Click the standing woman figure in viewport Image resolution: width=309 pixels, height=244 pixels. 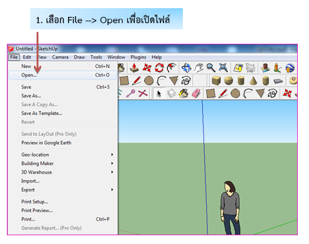click(x=230, y=208)
